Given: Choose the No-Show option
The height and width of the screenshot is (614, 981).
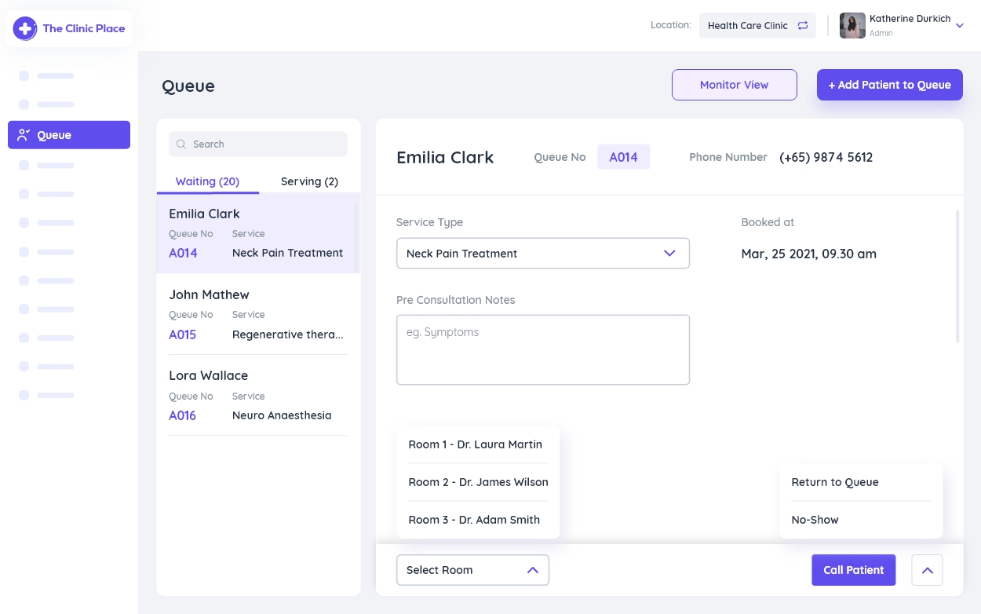Looking at the screenshot, I should [815, 520].
